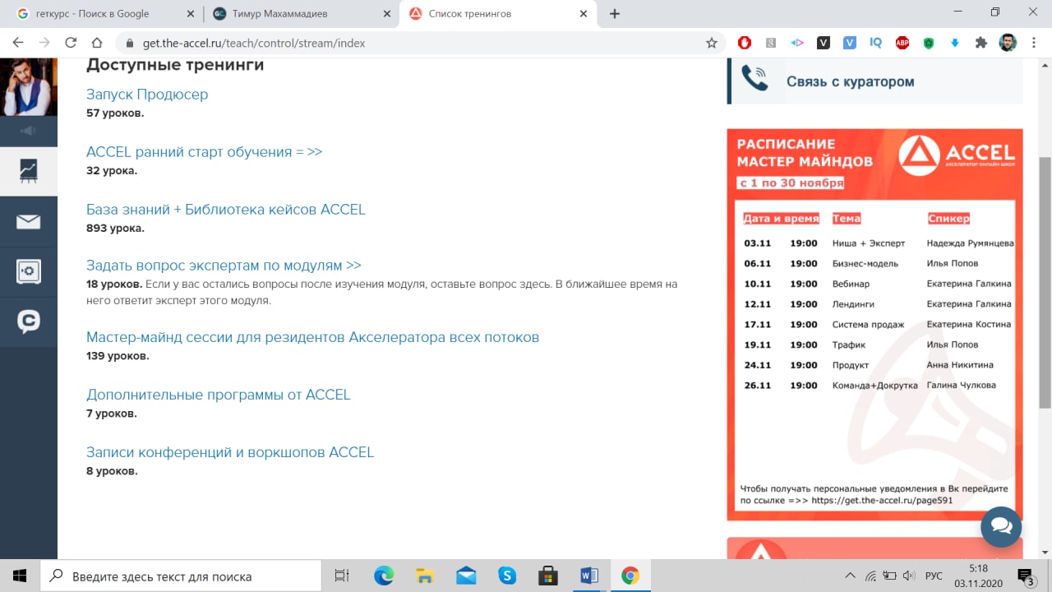Open the red hand ad-blocker extension
Screen dimensions: 1052x592
pos(745,43)
